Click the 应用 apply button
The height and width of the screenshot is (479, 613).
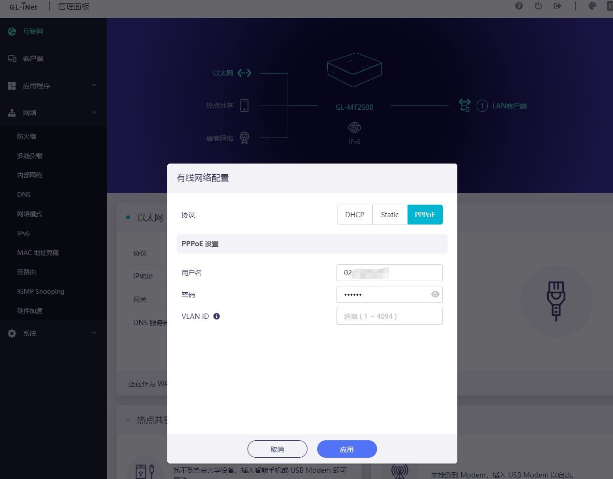[x=347, y=449]
